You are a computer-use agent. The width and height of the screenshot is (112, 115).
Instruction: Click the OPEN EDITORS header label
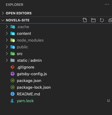[19, 13]
